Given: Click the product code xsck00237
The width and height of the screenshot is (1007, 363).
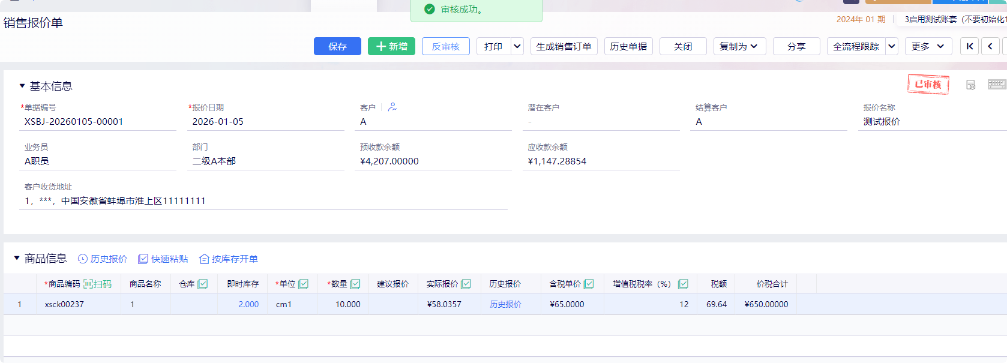Looking at the screenshot, I should point(64,304).
